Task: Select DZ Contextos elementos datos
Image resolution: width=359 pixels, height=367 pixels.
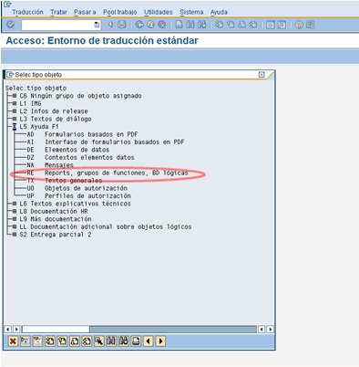Action: coord(80,157)
